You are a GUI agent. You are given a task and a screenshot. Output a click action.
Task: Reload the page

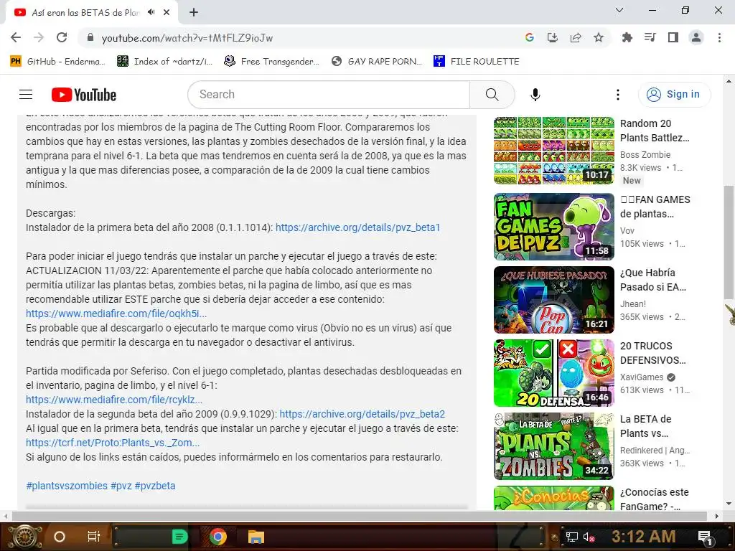[62, 37]
